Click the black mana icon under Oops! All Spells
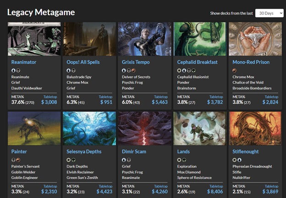 [73, 70]
